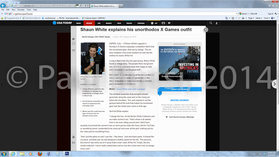The height and width of the screenshot is (157, 279).
Task: Open Suggested Sites dropdown
Action: [x=13, y=18]
